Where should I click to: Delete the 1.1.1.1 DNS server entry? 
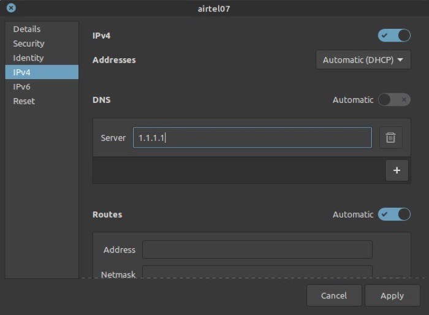pos(390,138)
